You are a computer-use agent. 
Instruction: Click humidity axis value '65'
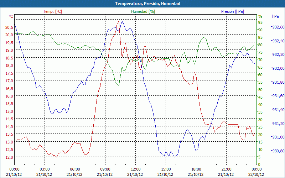click(x=260, y=67)
